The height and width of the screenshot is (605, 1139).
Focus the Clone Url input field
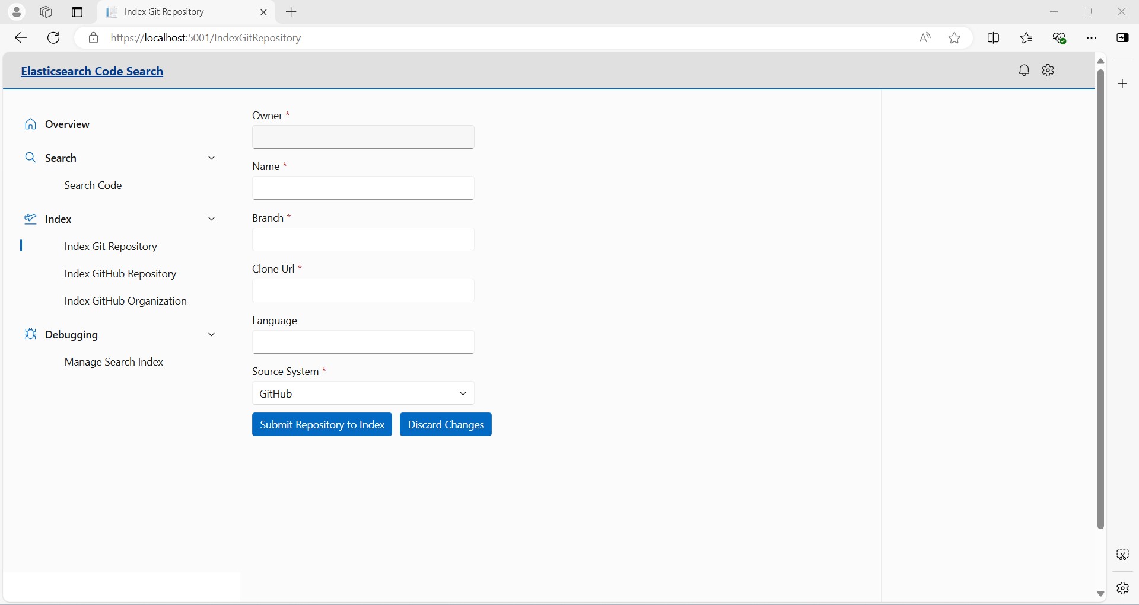[363, 290]
